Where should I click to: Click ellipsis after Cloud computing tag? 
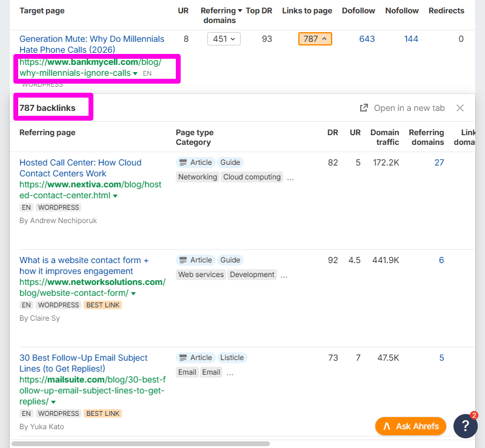click(x=290, y=178)
